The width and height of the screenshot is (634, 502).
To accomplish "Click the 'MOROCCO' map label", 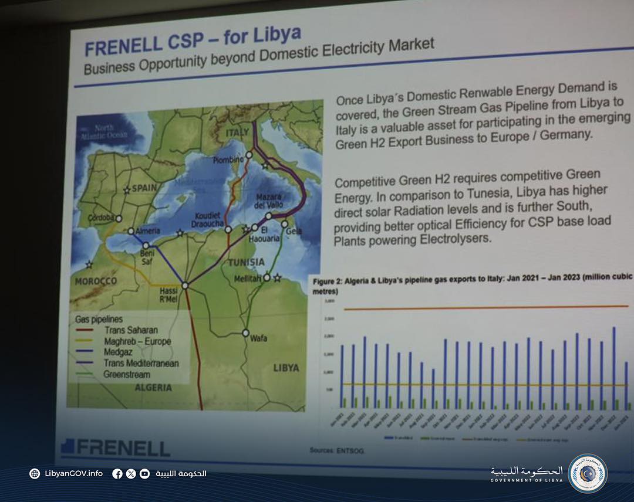I will 96,281.
